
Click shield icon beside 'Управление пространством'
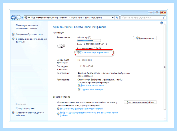click(79, 52)
